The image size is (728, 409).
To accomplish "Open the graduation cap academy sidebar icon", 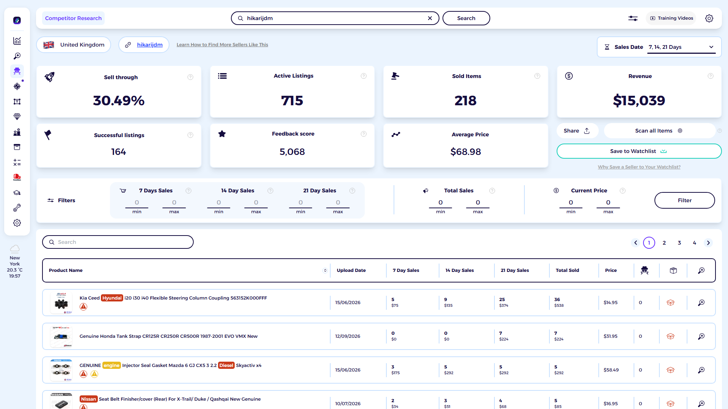I will pos(17,193).
